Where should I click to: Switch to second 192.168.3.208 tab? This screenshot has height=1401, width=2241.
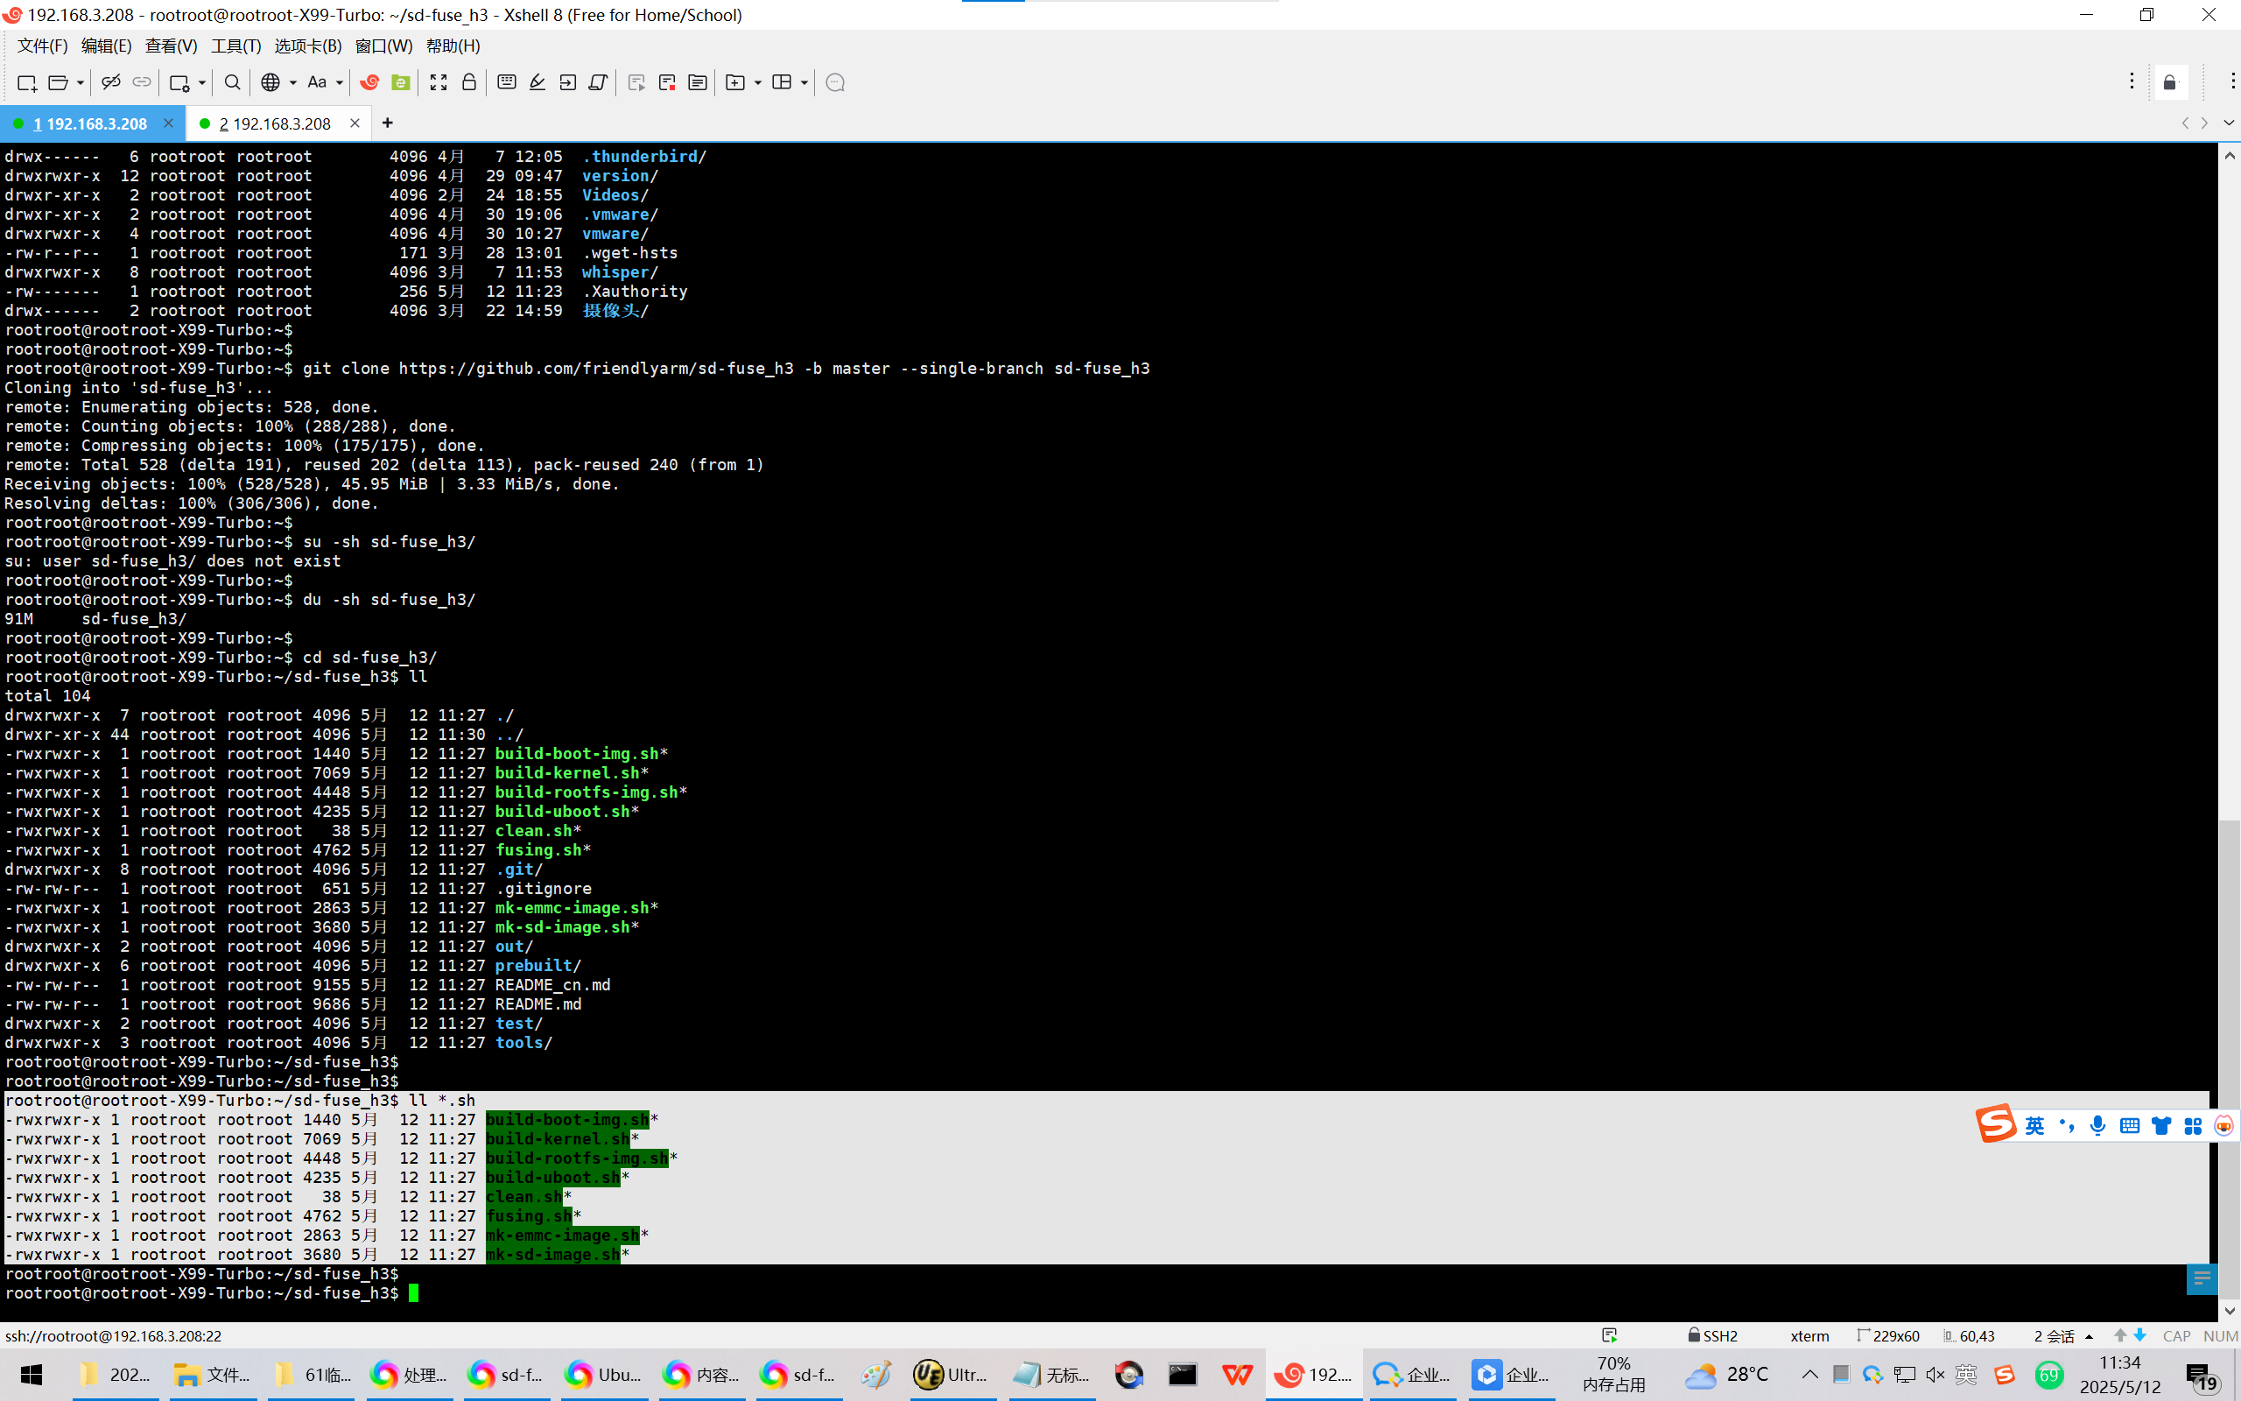(x=274, y=123)
